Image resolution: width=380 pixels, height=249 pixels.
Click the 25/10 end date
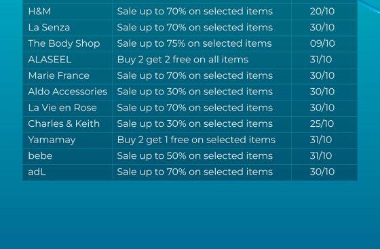pyautogui.click(x=322, y=123)
